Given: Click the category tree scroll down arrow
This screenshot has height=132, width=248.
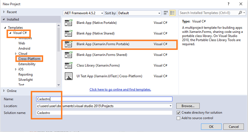Looking at the screenshot, I should coord(59,85).
